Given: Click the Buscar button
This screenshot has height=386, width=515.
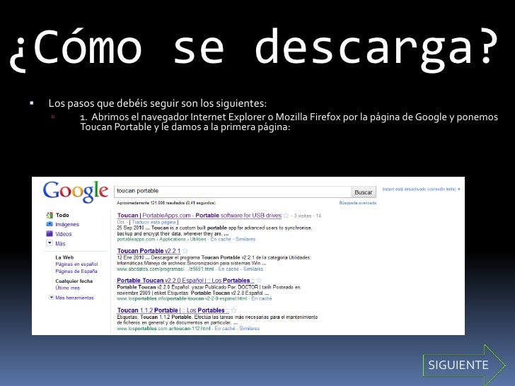Looking at the screenshot, I should click(364, 192).
